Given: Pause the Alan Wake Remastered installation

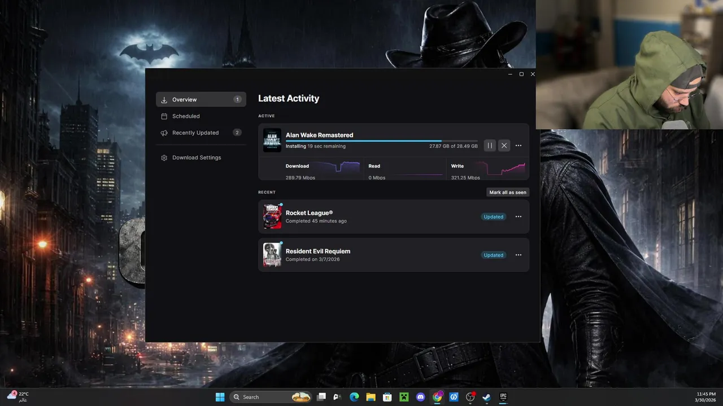Looking at the screenshot, I should point(490,145).
